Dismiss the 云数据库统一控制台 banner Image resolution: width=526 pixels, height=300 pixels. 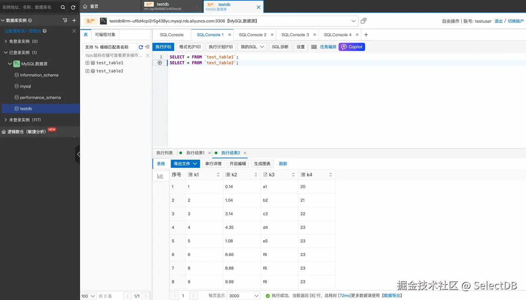click(74, 31)
